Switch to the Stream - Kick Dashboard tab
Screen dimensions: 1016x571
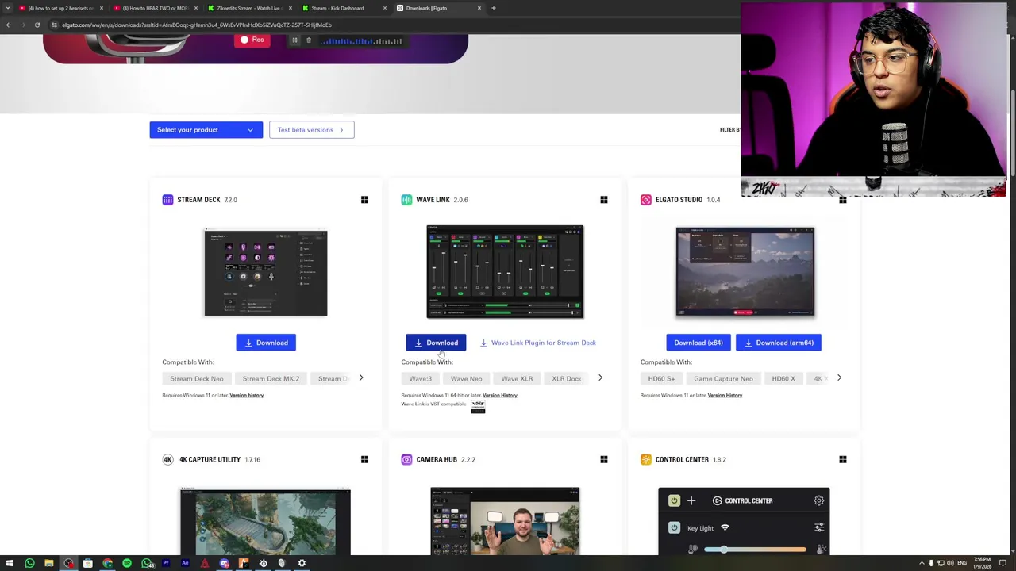343,8
